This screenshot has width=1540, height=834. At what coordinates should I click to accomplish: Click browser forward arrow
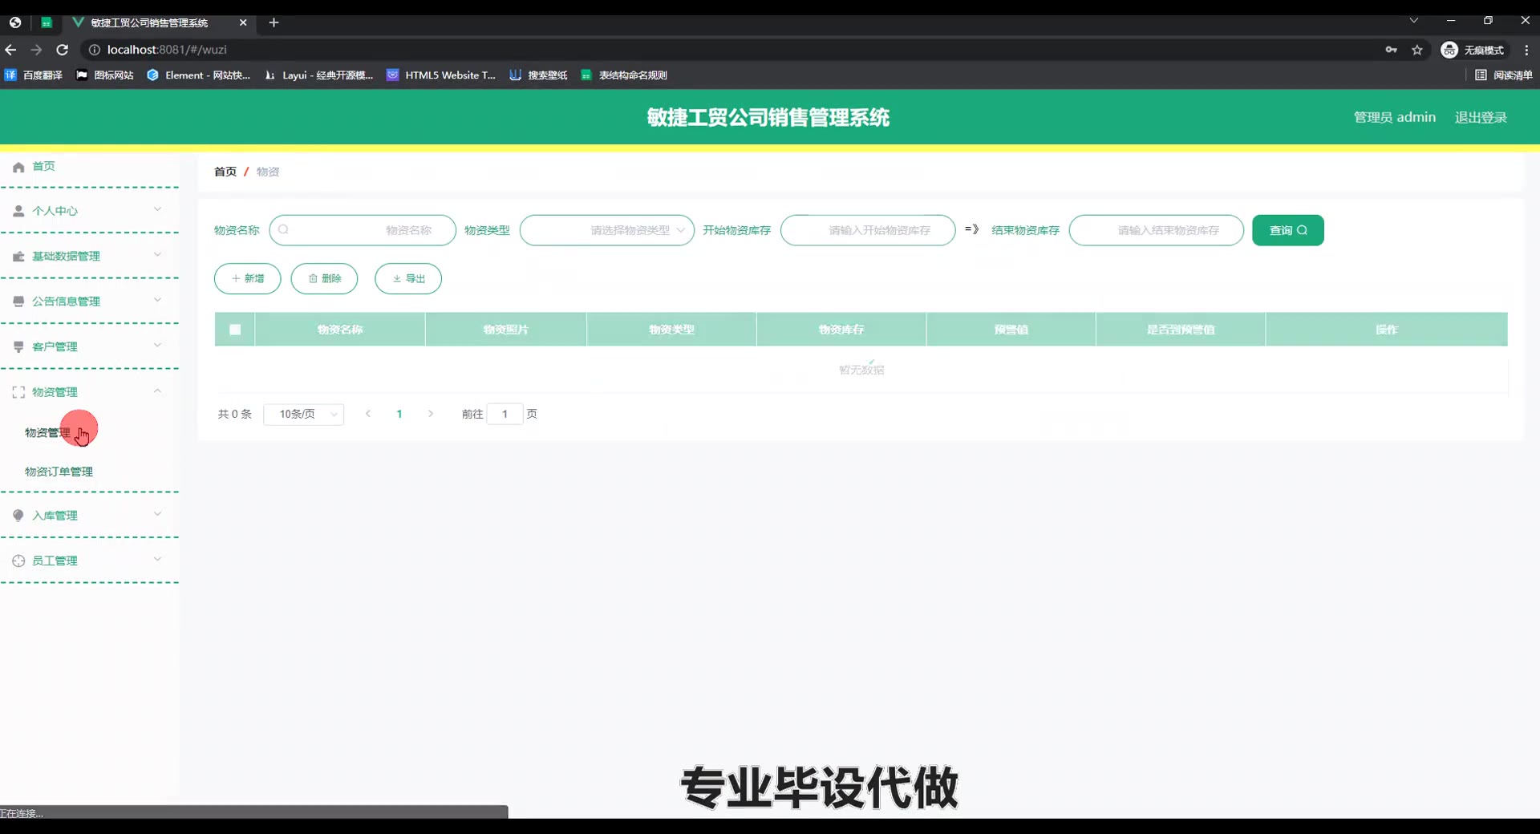pos(36,50)
